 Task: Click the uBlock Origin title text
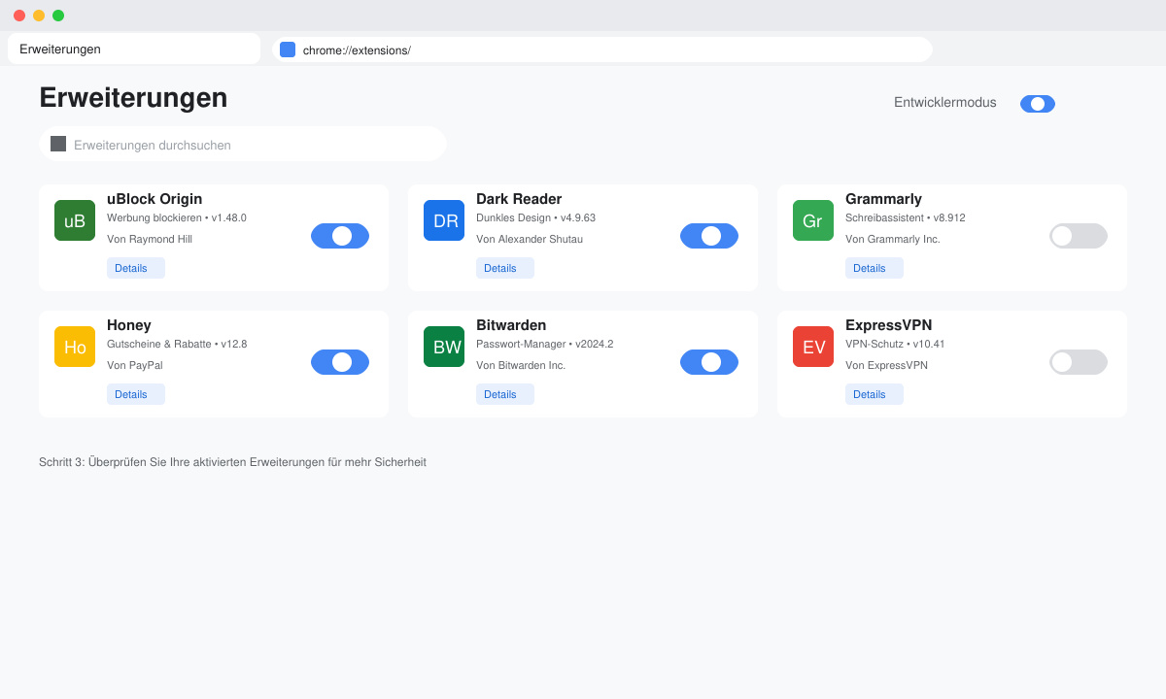tap(154, 199)
